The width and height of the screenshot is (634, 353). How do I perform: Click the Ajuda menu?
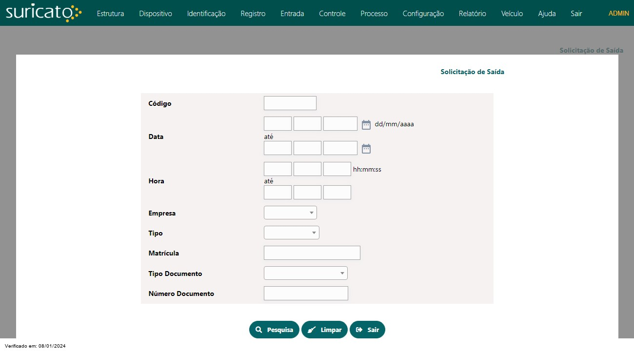point(547,14)
